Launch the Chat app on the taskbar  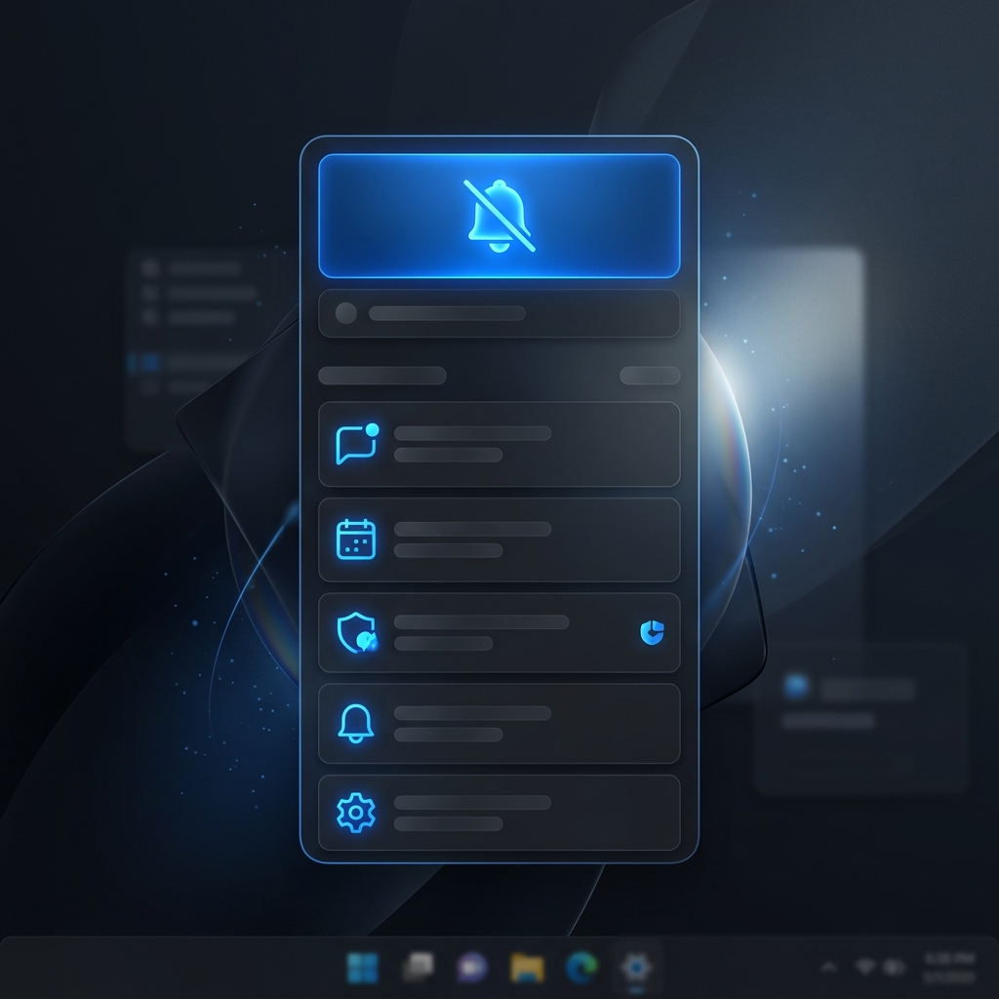click(472, 968)
